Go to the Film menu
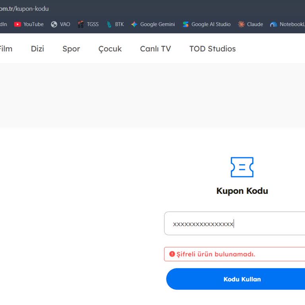Viewport: 305px width, 305px height. tap(6, 48)
